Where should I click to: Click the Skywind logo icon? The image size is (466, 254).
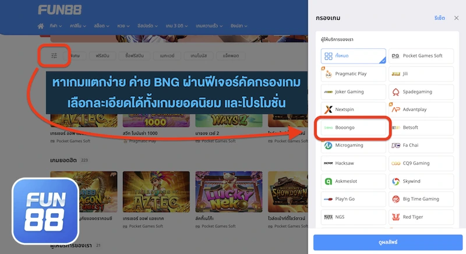point(396,181)
